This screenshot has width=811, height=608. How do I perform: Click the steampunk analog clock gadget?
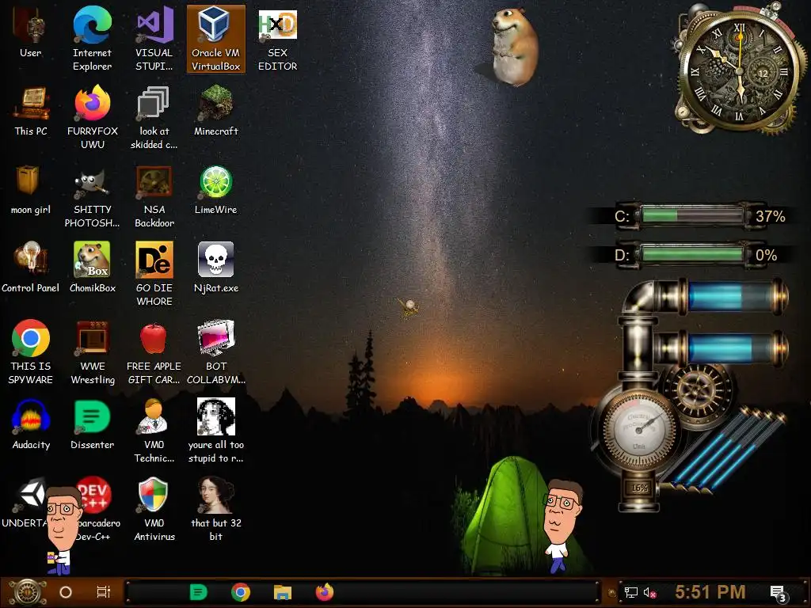click(x=739, y=70)
